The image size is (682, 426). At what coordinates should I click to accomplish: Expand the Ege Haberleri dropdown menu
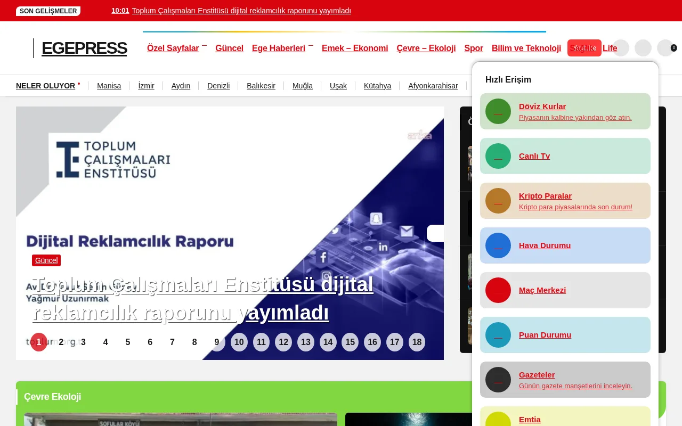279,48
